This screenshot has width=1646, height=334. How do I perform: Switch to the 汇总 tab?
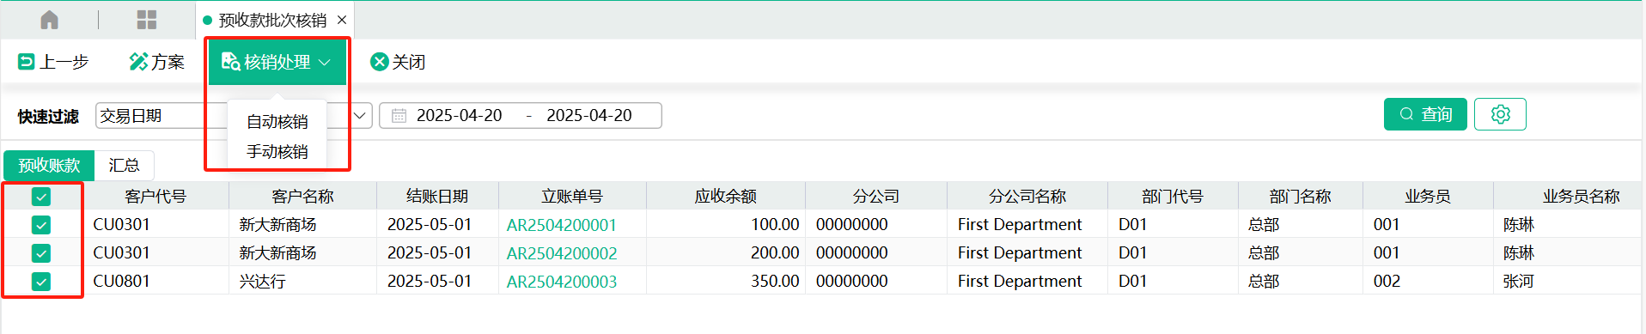pyautogui.click(x=124, y=165)
